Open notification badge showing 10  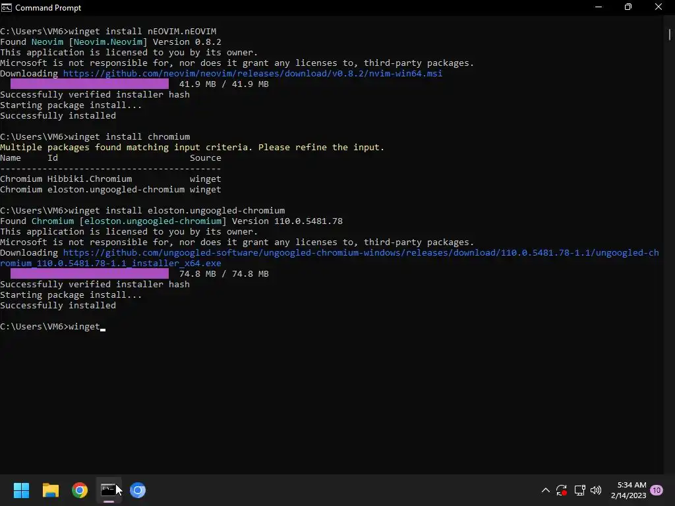coord(657,490)
